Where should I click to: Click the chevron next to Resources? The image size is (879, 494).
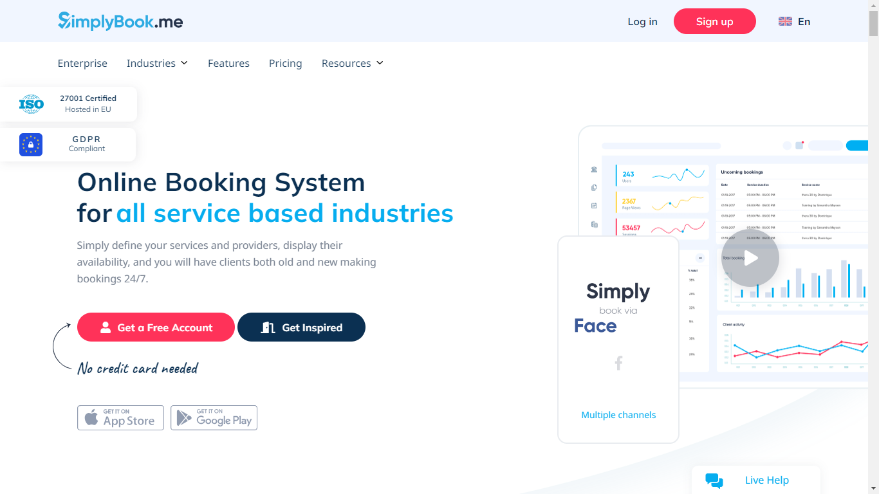[x=380, y=63]
